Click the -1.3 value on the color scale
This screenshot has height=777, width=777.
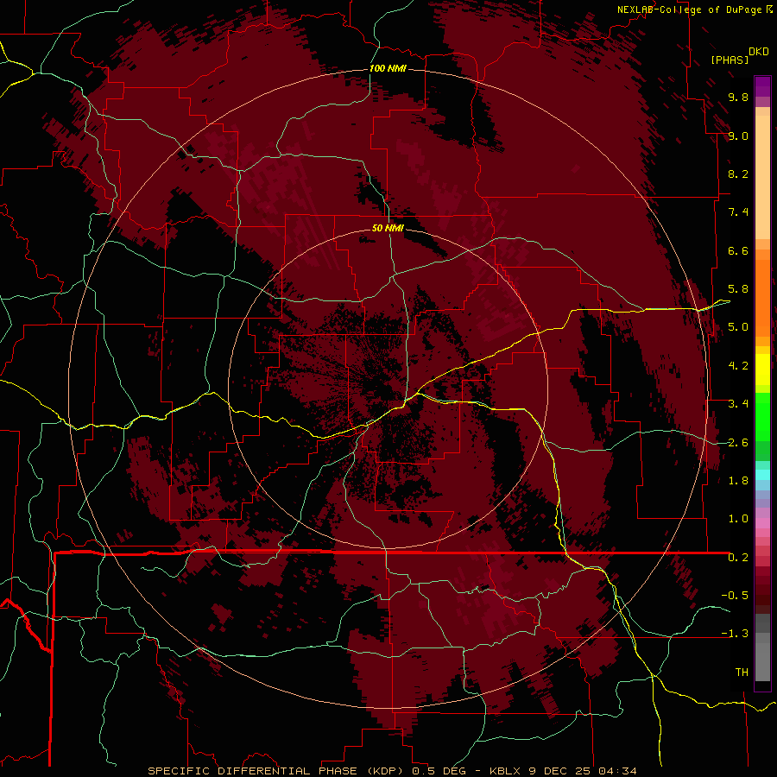(x=735, y=634)
